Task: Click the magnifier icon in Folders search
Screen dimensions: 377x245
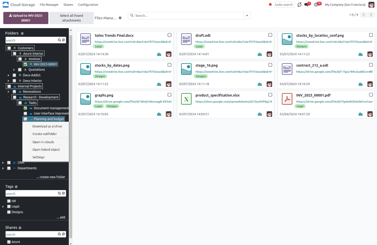Action: (x=59, y=40)
